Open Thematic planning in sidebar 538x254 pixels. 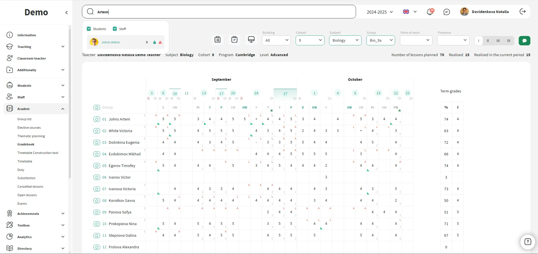[31, 136]
